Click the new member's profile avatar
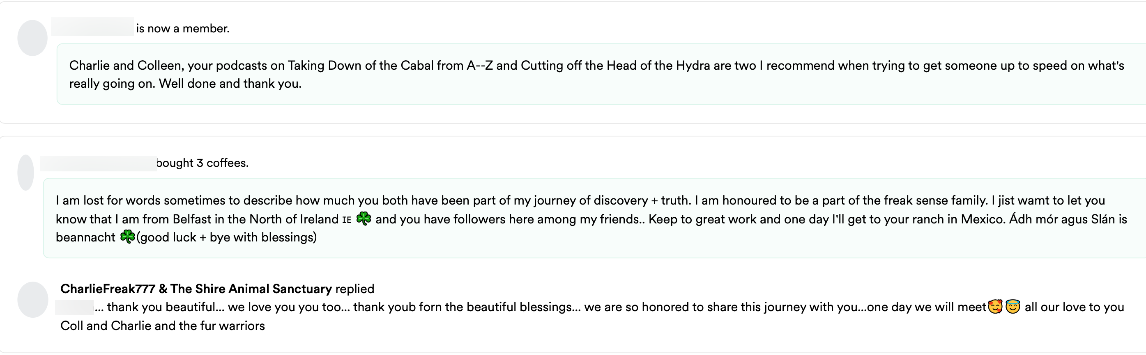1146x355 pixels. click(32, 38)
